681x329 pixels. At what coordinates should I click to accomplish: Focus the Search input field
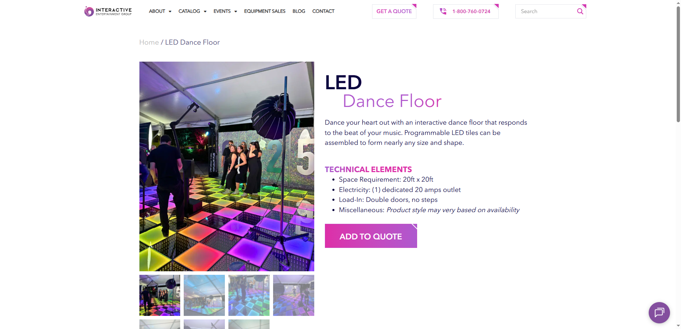click(x=546, y=11)
